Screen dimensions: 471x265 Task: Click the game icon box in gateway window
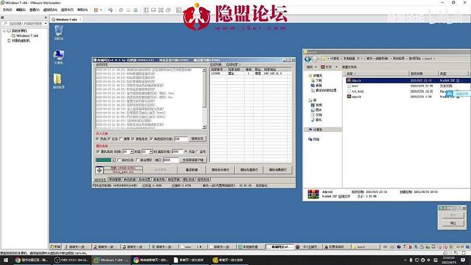tap(99, 170)
